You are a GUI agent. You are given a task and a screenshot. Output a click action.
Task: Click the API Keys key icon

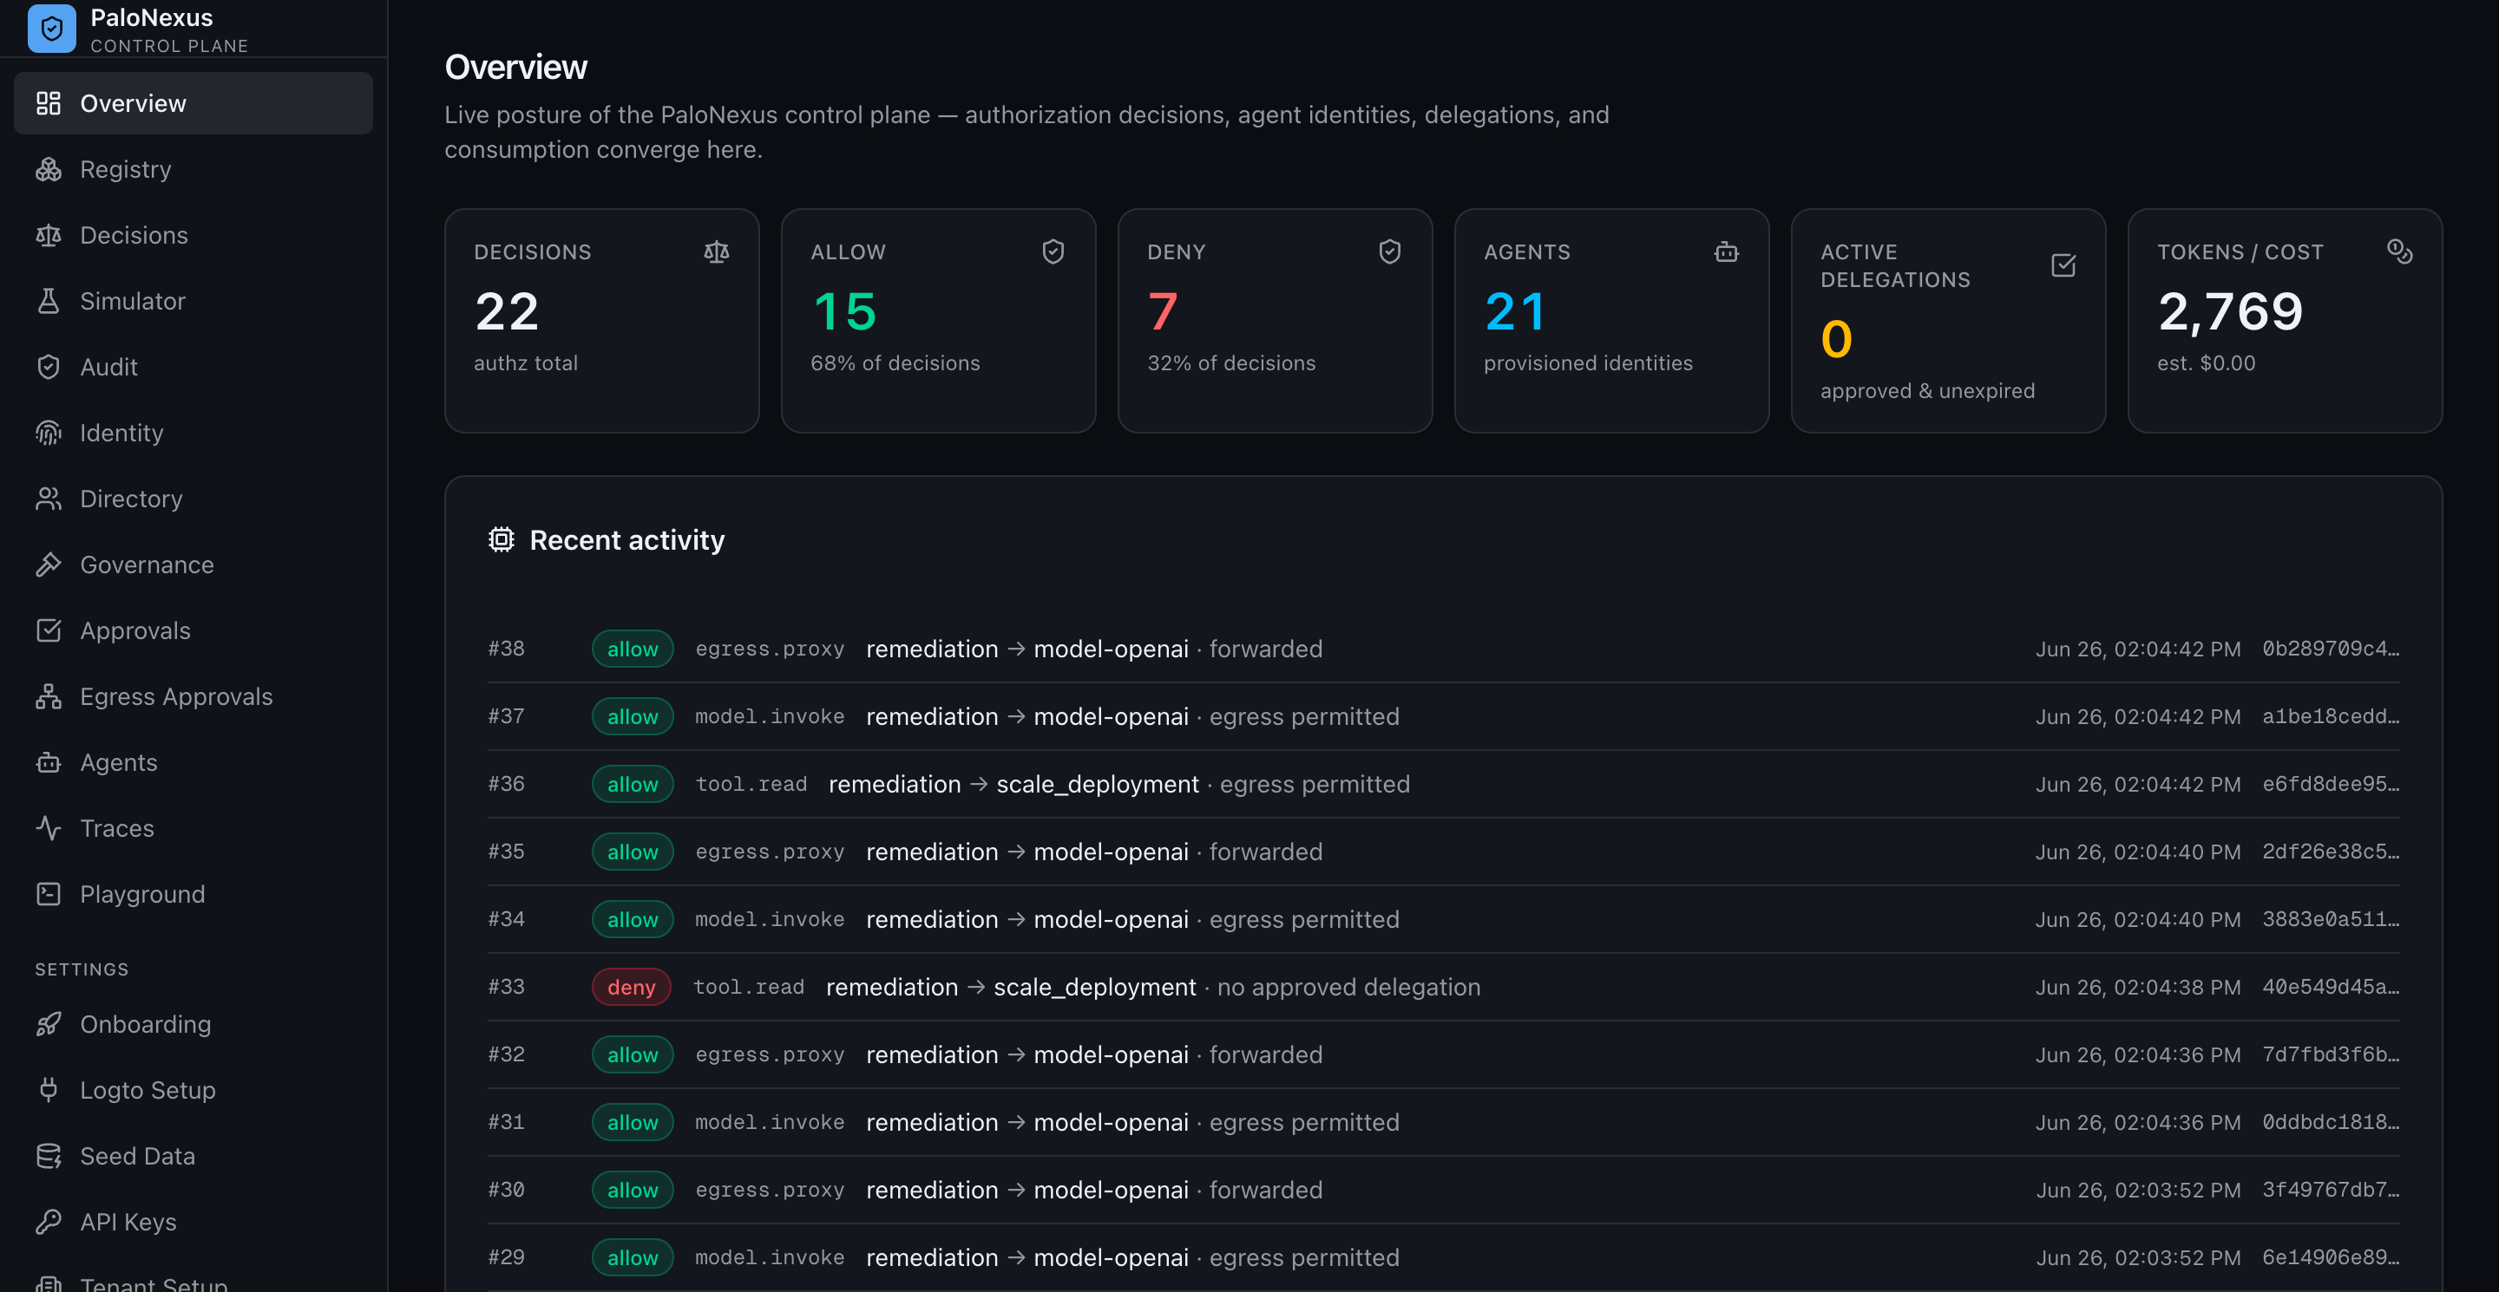(49, 1221)
